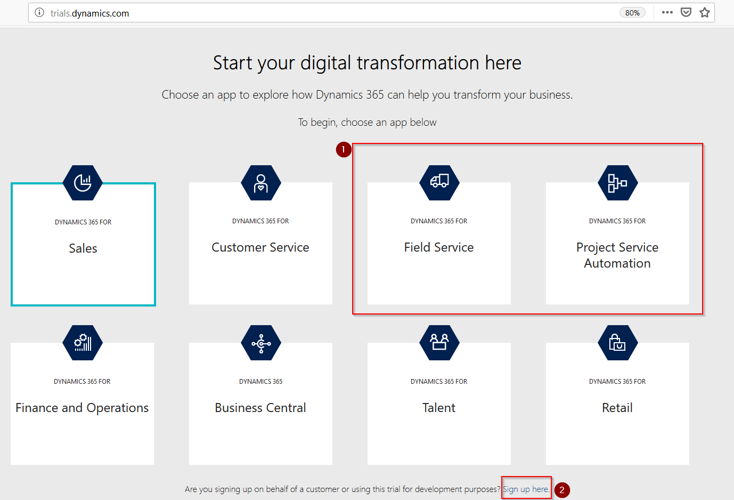Focus the trials.dynamics.com address bar
734x500 pixels.
click(x=320, y=13)
